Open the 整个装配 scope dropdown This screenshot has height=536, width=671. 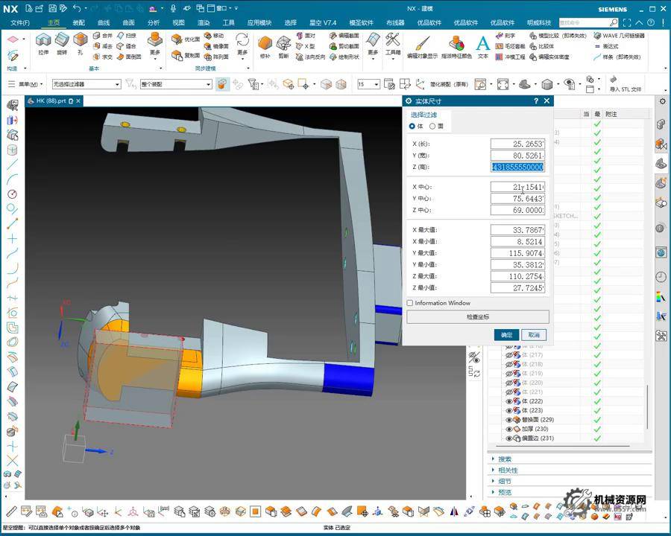pos(176,84)
